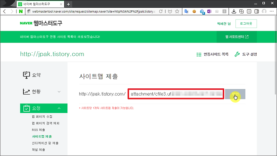
Task: Open a new tab with plus button
Action: (x=68, y=4)
